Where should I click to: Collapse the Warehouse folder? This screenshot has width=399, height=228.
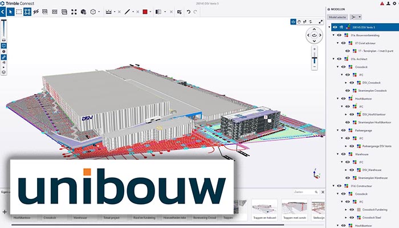tap(337, 154)
